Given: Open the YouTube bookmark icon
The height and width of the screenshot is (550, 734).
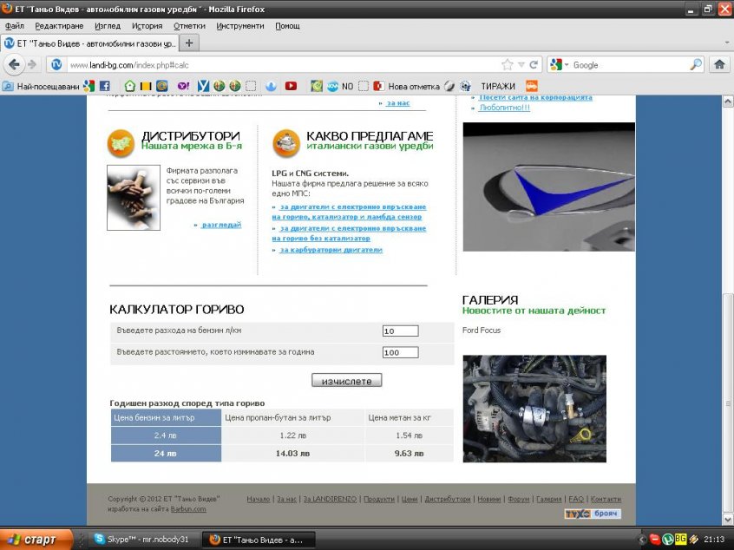Looking at the screenshot, I should coord(291,86).
